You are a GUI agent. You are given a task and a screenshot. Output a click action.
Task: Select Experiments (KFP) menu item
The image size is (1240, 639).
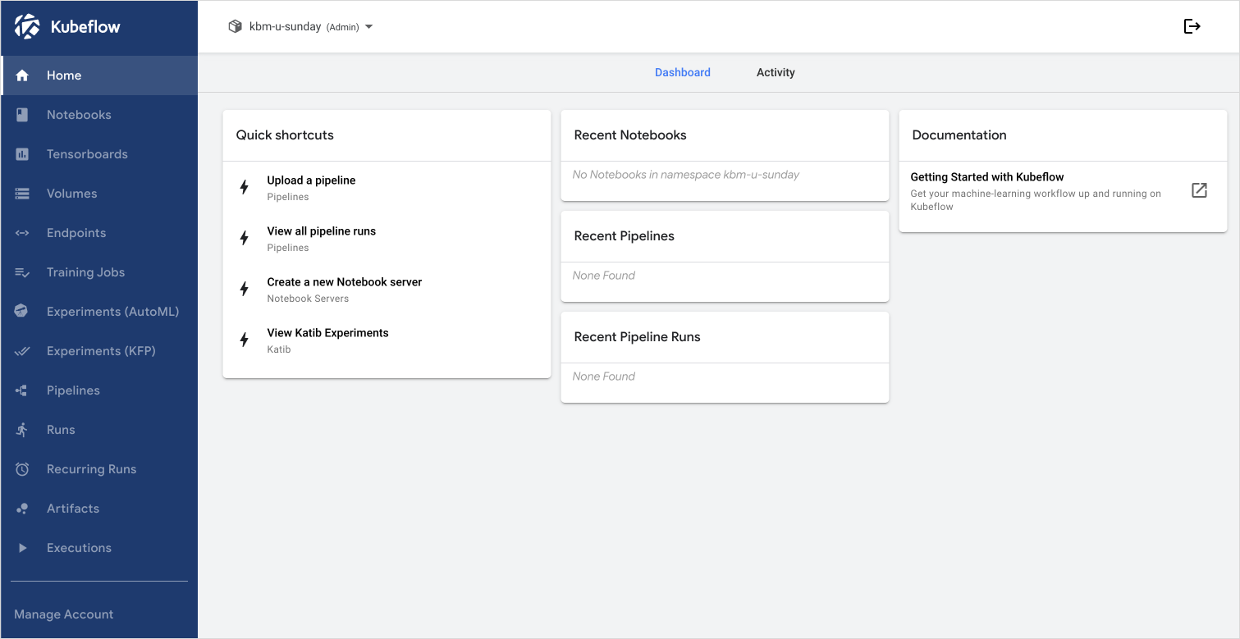99,351
